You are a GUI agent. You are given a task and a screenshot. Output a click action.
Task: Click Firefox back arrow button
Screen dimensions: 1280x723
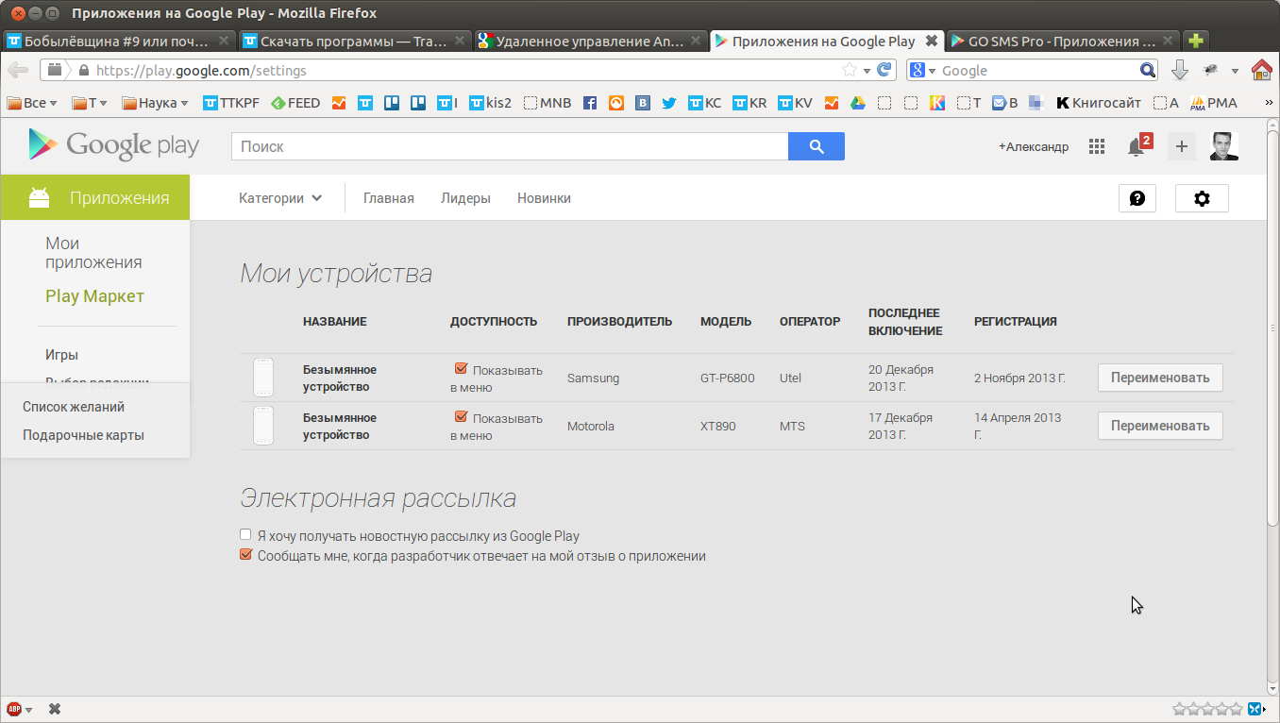pyautogui.click(x=18, y=70)
